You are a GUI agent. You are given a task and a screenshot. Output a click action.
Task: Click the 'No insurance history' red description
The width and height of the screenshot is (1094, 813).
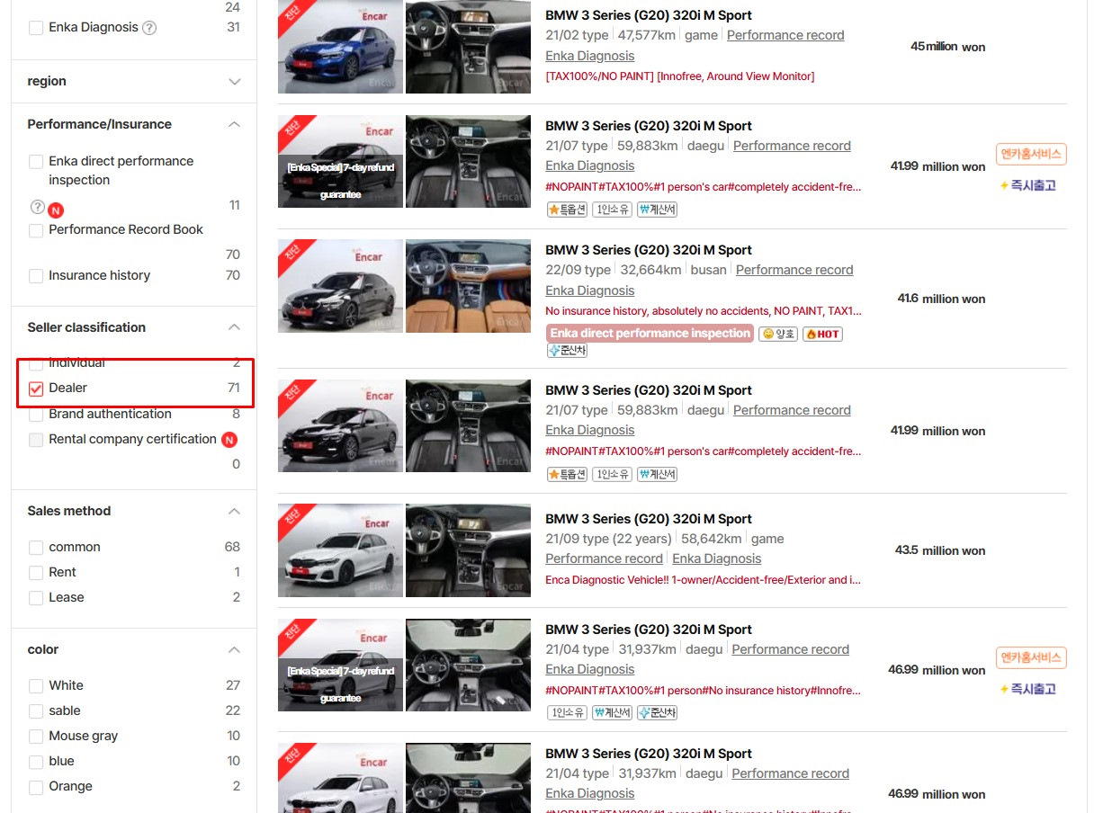(704, 311)
